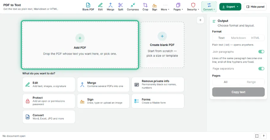Select the Crop tool
The image size is (270, 140).
145,7
